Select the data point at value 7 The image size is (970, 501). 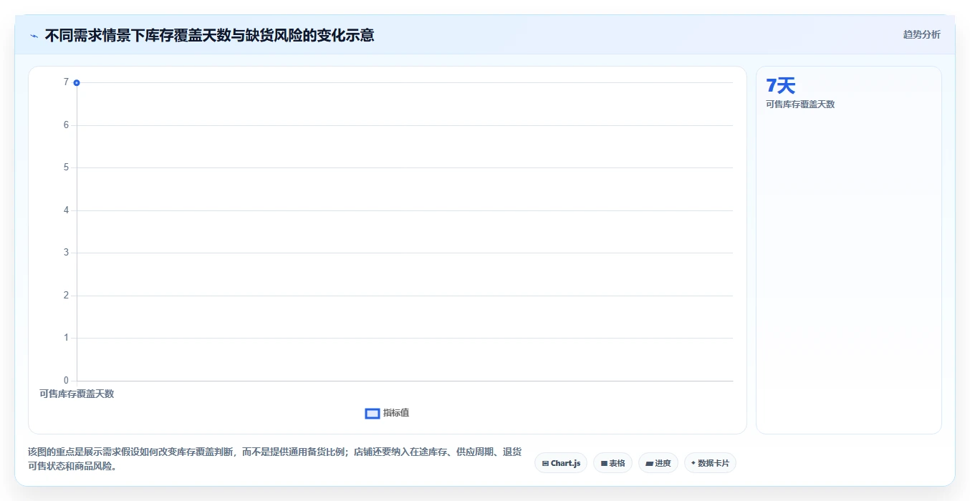click(77, 83)
